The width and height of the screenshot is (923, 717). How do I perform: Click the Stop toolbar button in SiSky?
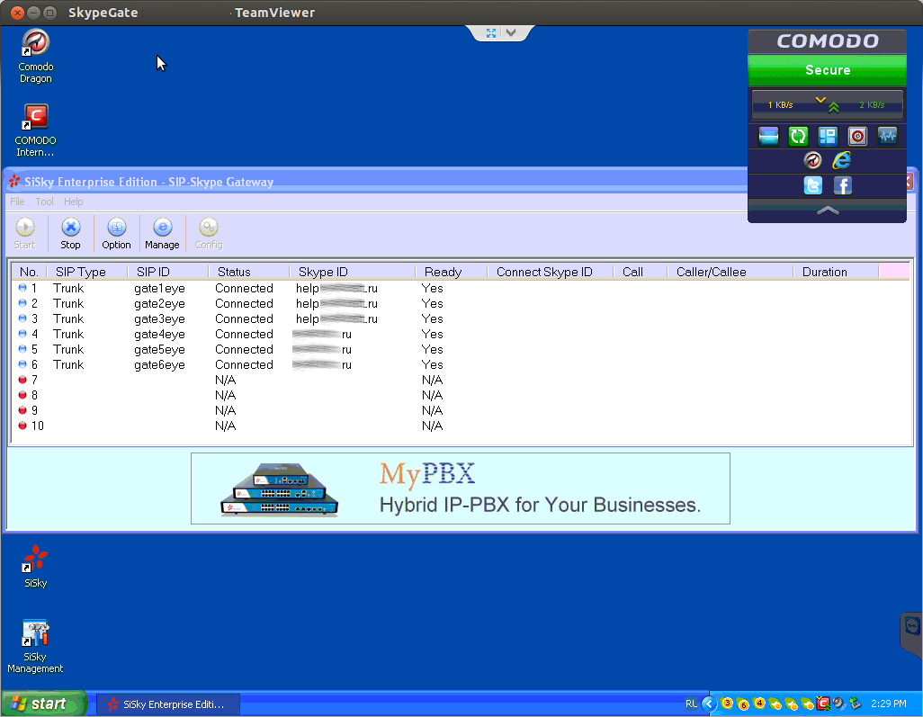pyautogui.click(x=70, y=232)
